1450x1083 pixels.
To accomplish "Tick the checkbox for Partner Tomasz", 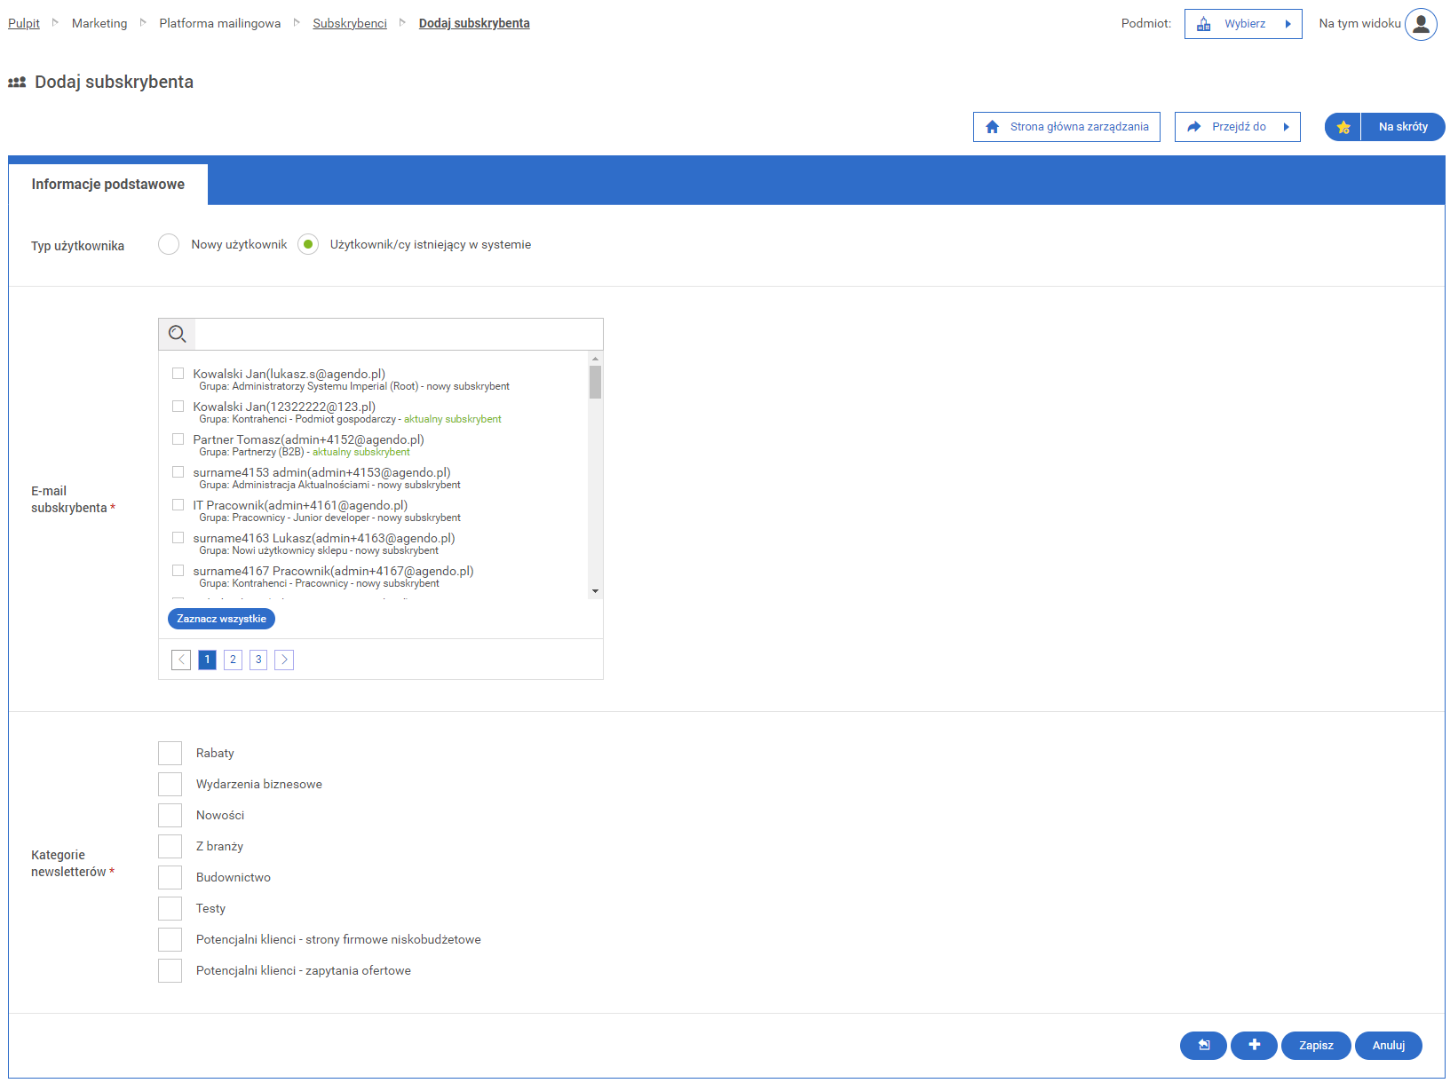I will tap(178, 439).
